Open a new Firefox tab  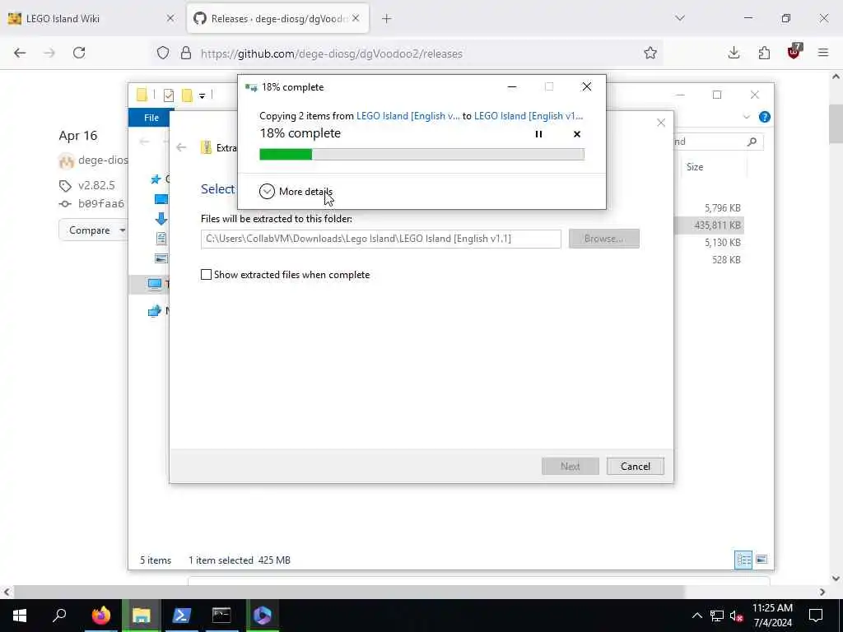click(386, 19)
